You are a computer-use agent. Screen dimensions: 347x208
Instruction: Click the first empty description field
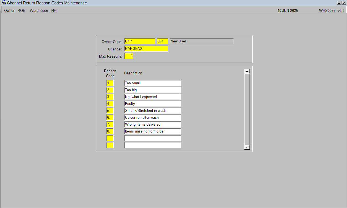[x=153, y=138]
